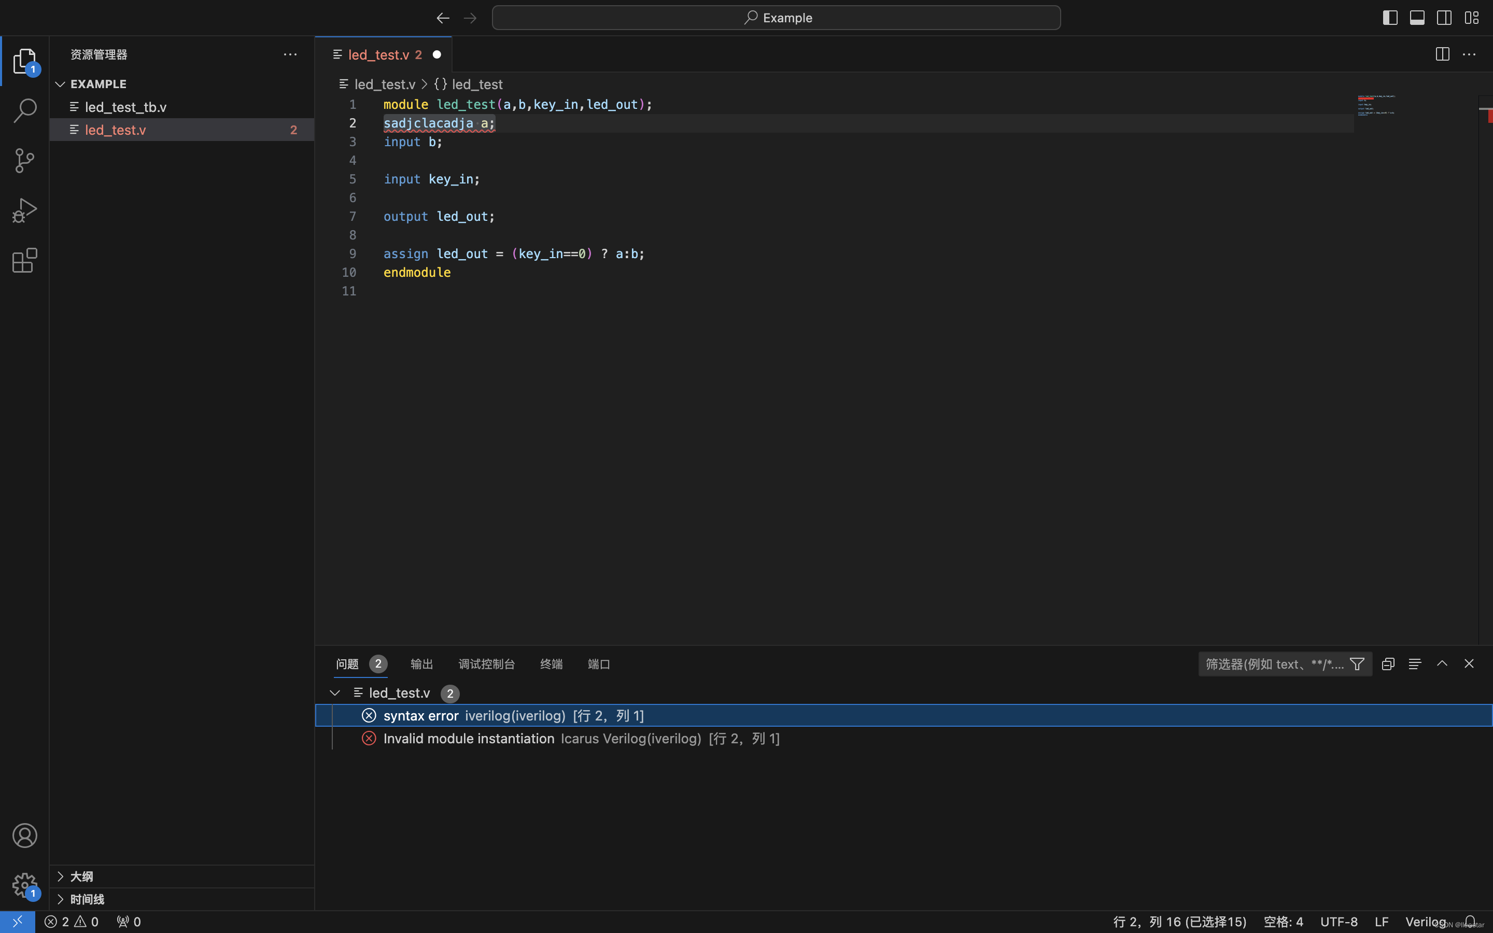The image size is (1493, 933).
Task: Go forward with the right arrow
Action: pyautogui.click(x=470, y=18)
